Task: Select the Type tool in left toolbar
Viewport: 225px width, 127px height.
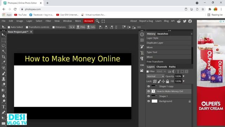Action: point(4,107)
